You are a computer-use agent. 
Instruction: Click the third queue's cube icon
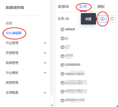pos(63,47)
